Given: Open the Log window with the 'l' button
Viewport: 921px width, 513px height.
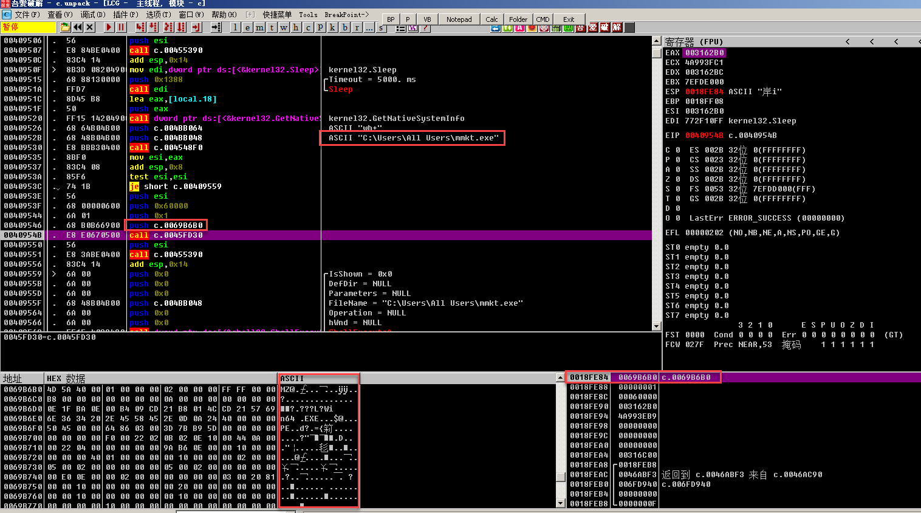Looking at the screenshot, I should point(235,27).
